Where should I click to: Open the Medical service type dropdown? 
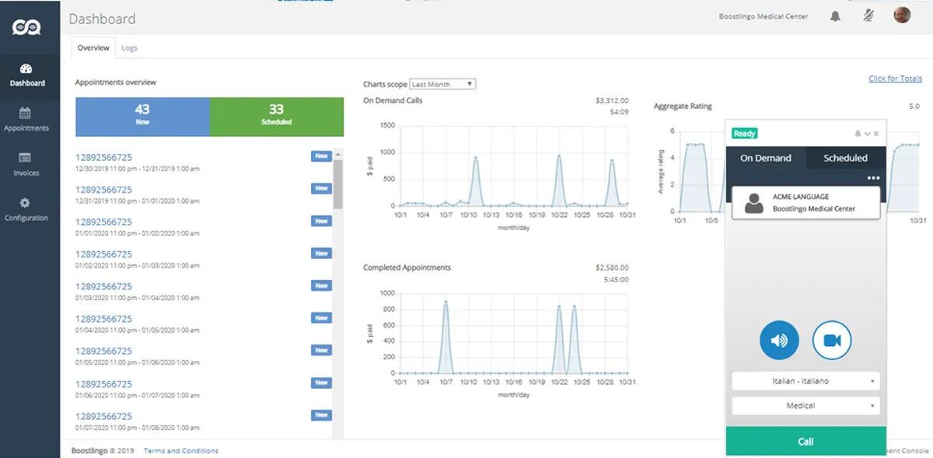click(x=805, y=406)
